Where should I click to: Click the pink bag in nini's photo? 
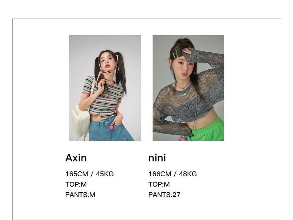click(182, 138)
